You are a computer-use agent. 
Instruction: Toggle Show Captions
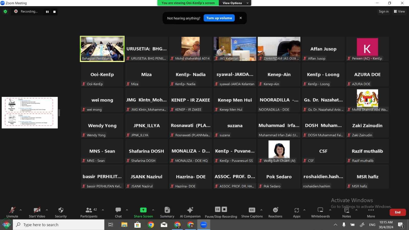pos(252,212)
